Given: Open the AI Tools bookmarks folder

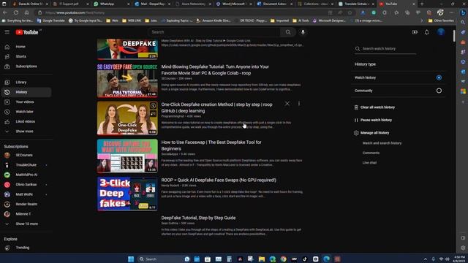Looking at the screenshot, I should tap(301, 20).
